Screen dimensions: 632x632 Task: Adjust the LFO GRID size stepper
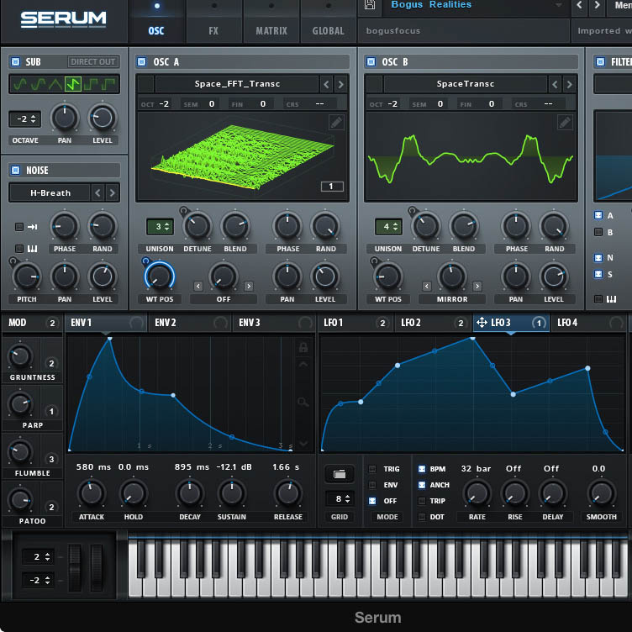coord(340,499)
